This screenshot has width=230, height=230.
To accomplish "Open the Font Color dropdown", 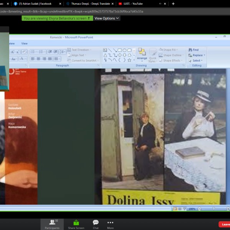I will (23, 59).
